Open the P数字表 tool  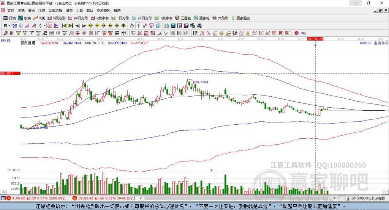point(100,18)
